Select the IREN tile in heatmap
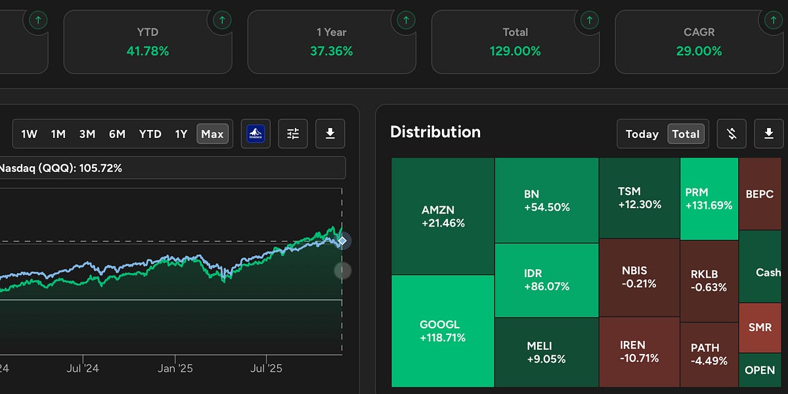The image size is (788, 394). pyautogui.click(x=639, y=351)
